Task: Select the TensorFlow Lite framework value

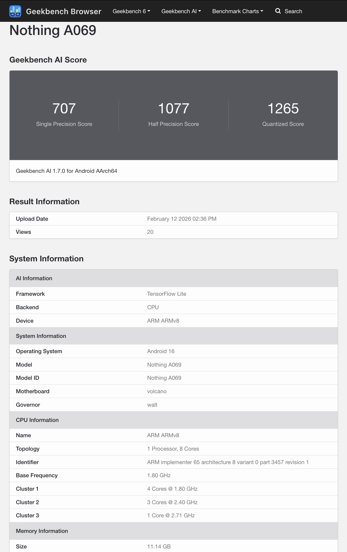Action: [166, 294]
